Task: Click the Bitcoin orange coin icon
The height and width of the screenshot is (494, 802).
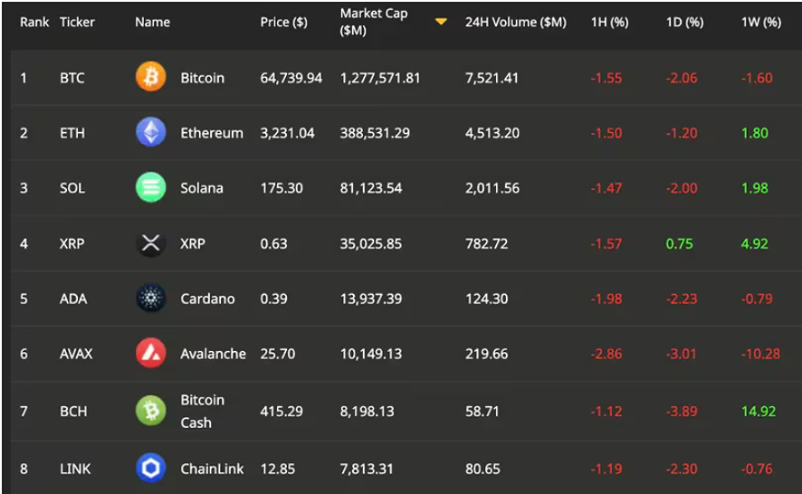Action: (x=151, y=78)
